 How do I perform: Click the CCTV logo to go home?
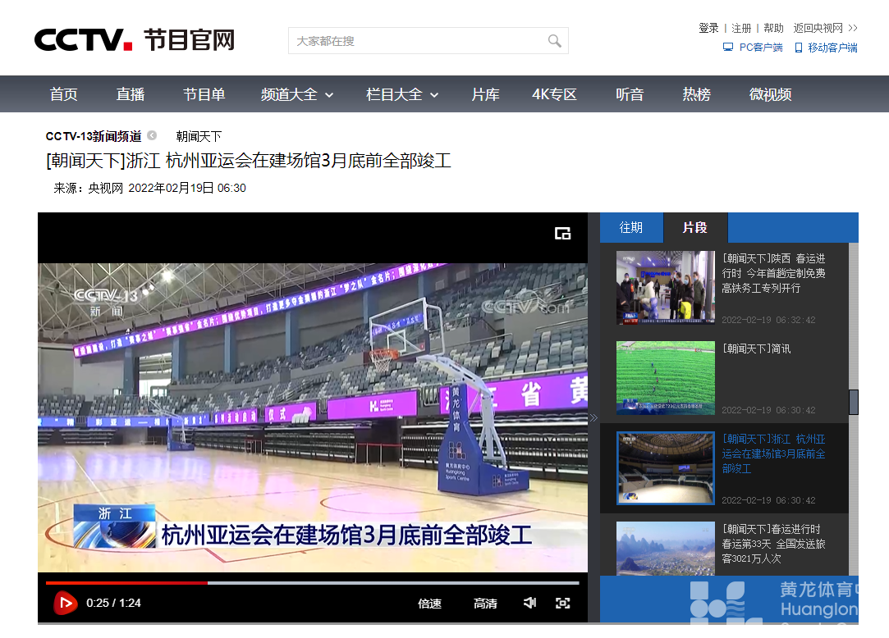point(82,38)
